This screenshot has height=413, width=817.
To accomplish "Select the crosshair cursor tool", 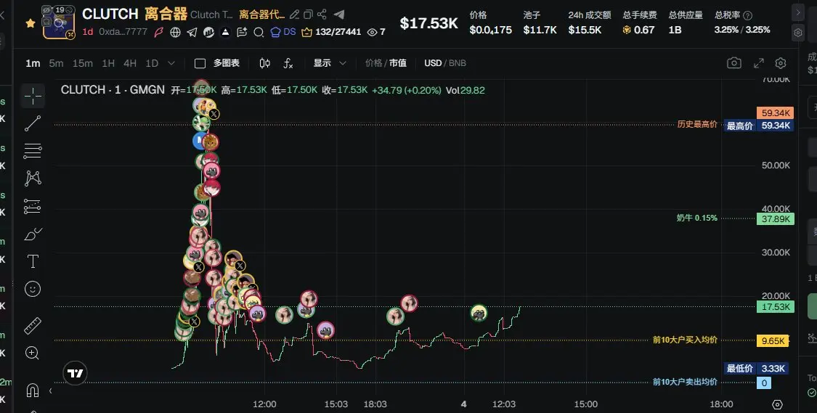I will pos(32,96).
